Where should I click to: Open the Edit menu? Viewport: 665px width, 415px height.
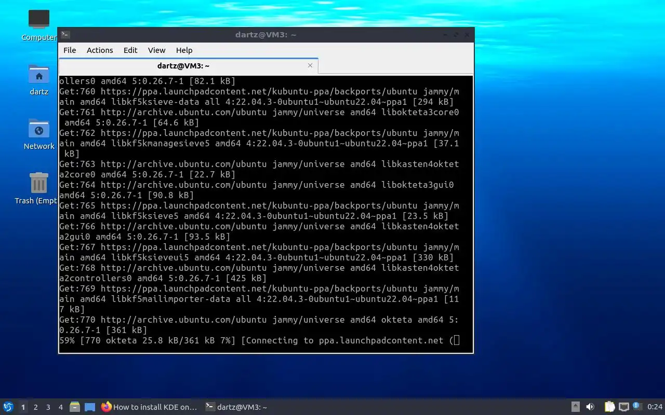coord(130,50)
